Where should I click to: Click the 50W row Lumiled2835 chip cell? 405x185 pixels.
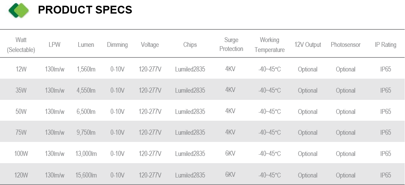[190, 111]
